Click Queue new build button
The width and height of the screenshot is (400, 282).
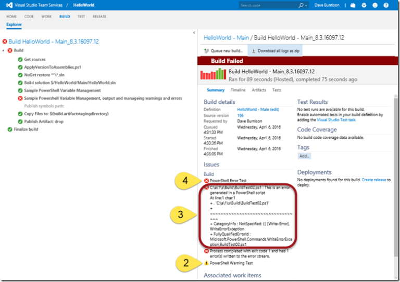(223, 51)
